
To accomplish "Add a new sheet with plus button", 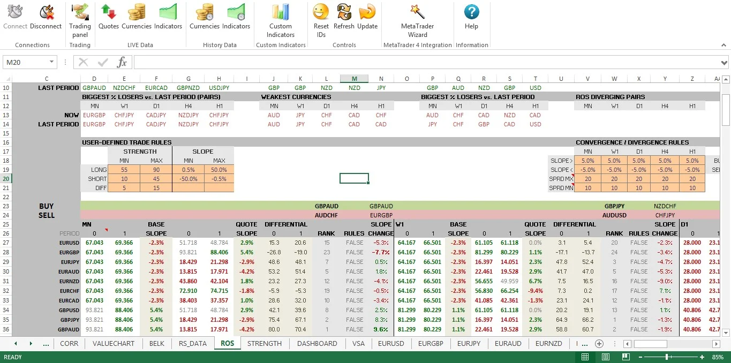I will coord(599,344).
